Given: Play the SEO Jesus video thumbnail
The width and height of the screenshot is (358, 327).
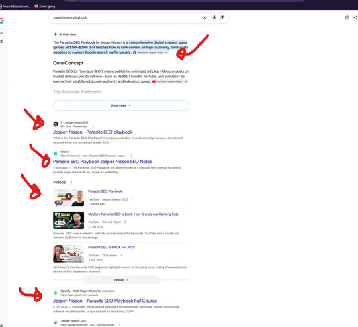Looking at the screenshot, I should pos(69,254).
